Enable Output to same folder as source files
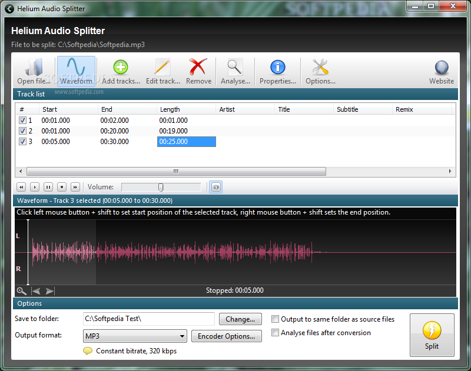 (275, 319)
